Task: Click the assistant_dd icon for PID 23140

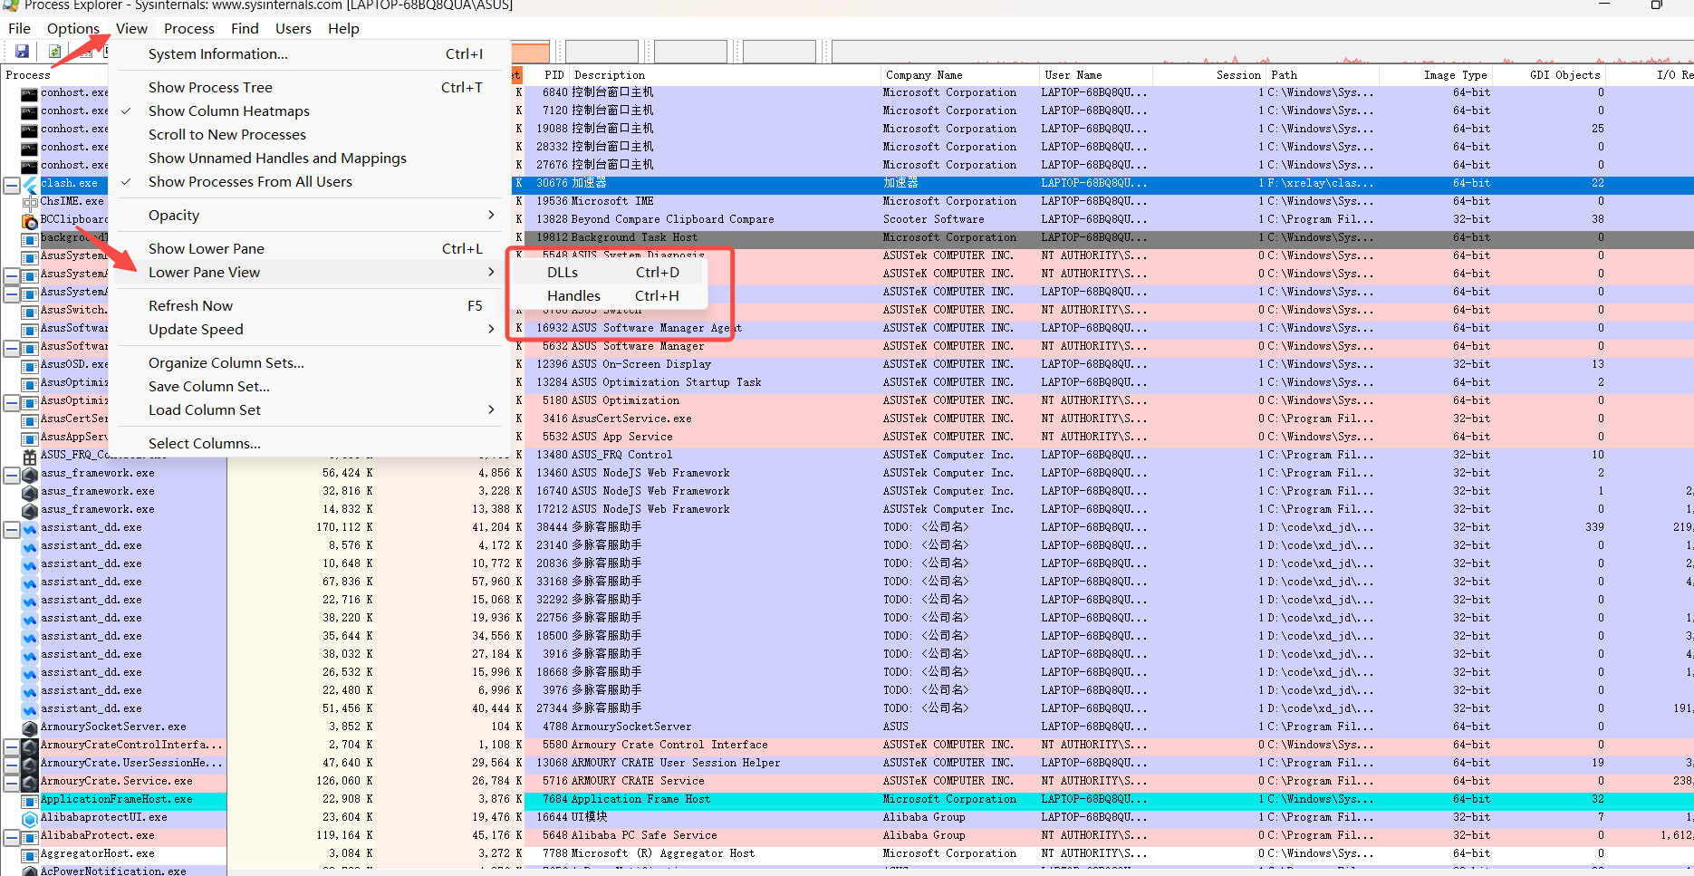Action: (x=30, y=546)
